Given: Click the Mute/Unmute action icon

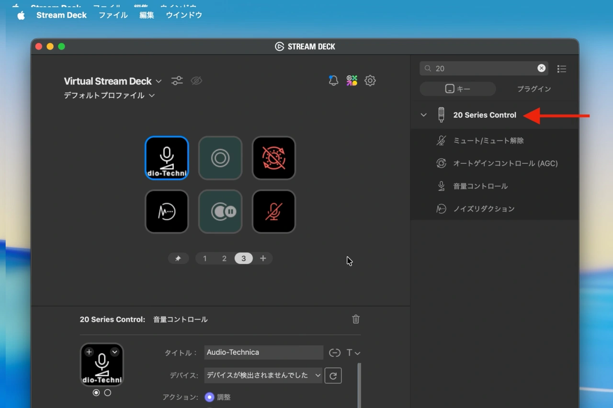Looking at the screenshot, I should [441, 141].
